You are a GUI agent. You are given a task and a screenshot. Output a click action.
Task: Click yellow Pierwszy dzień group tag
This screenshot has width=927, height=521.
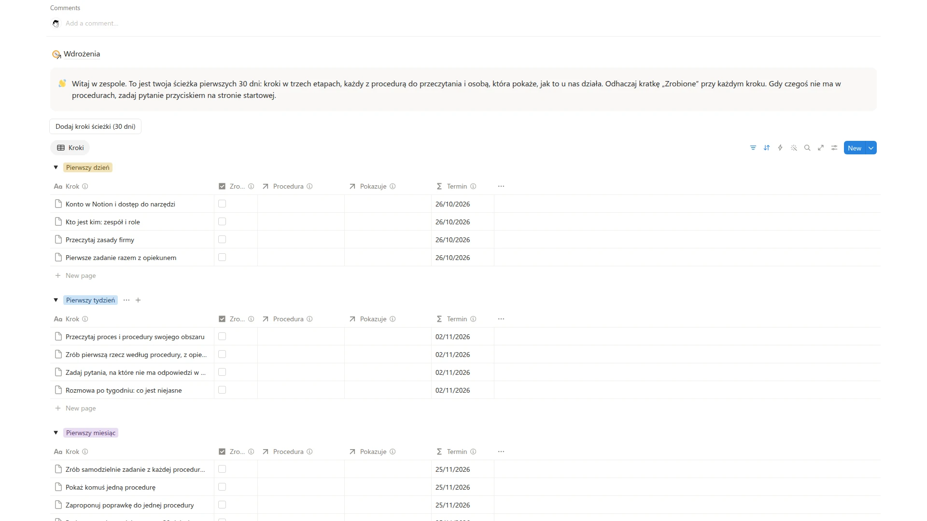[x=88, y=167]
